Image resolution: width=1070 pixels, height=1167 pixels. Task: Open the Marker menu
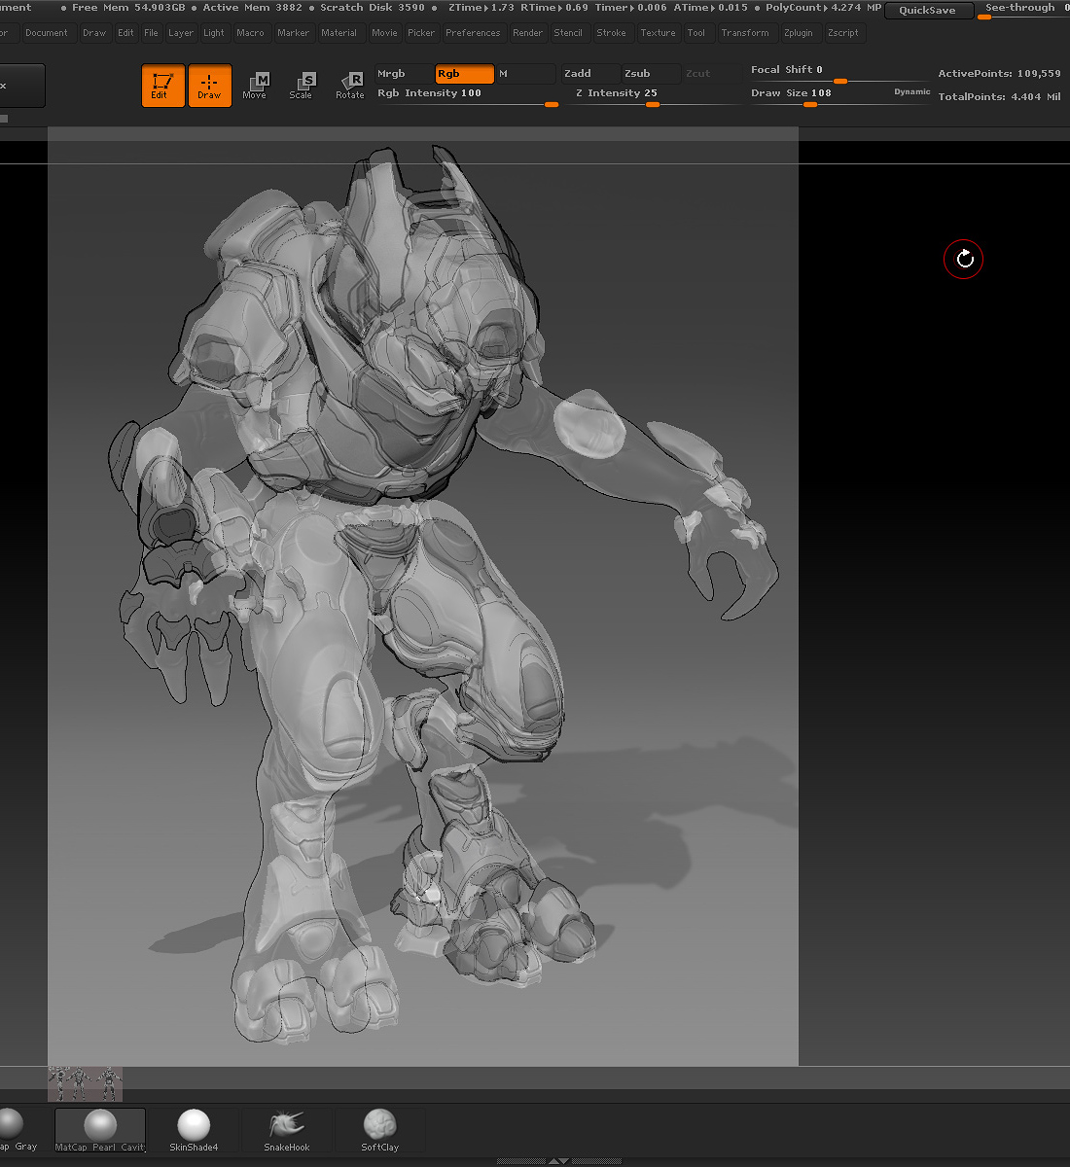[293, 33]
